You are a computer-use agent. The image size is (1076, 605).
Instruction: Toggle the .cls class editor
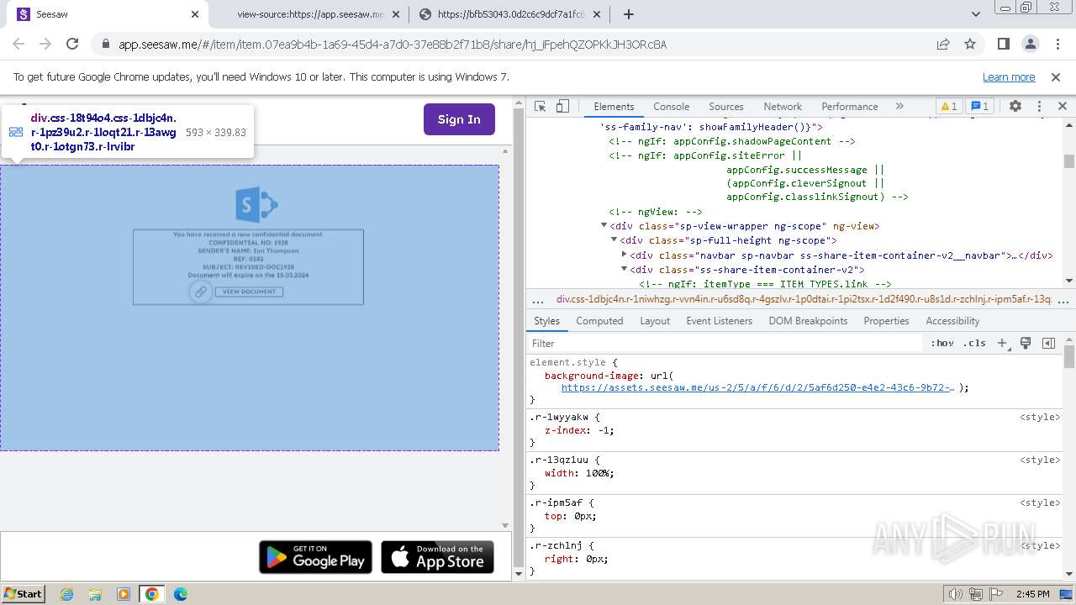975,343
